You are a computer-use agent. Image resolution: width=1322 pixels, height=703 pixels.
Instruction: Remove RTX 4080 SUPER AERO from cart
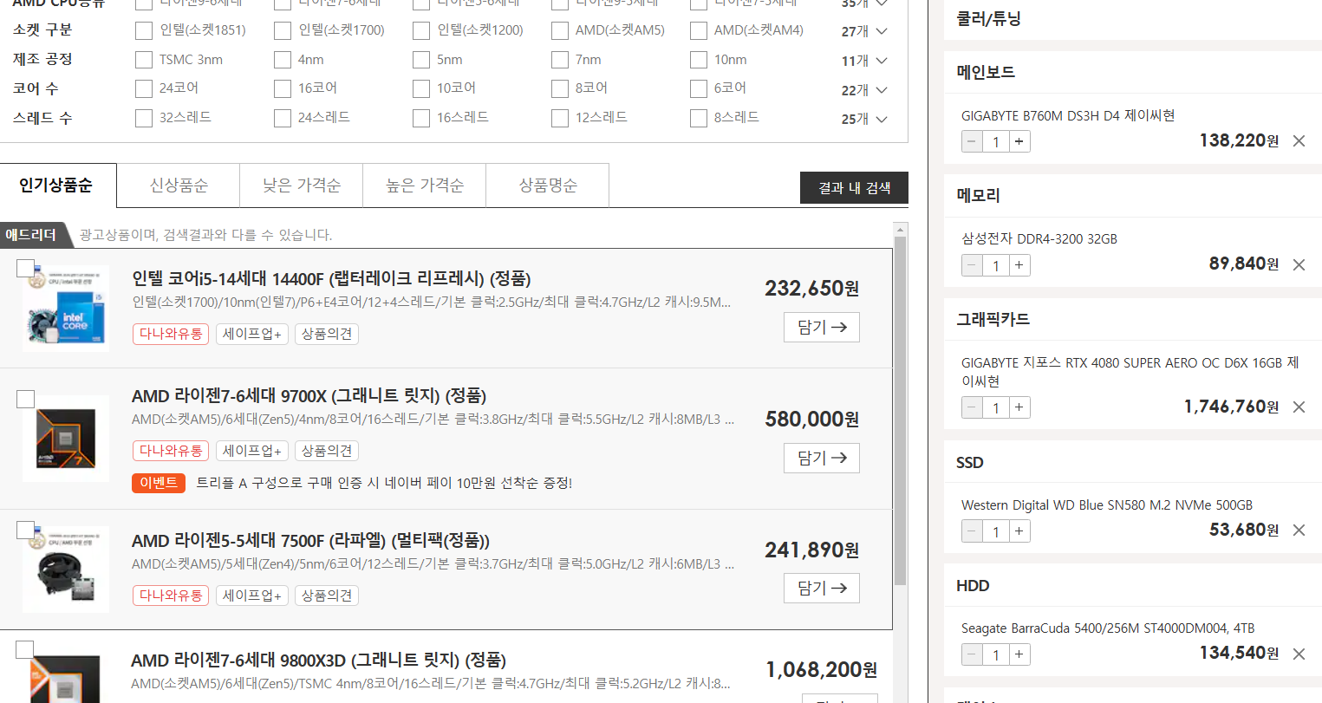tap(1299, 407)
